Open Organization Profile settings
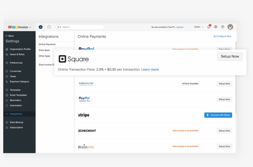This screenshot has height=167, width=253. [x=20, y=49]
